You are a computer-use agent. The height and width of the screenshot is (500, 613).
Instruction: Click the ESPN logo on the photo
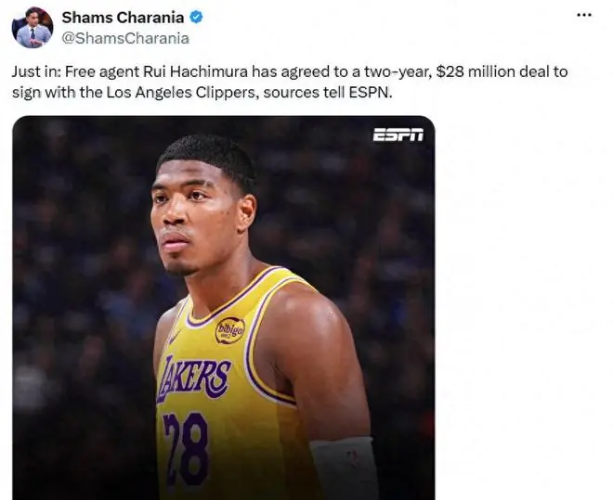pyautogui.click(x=398, y=135)
